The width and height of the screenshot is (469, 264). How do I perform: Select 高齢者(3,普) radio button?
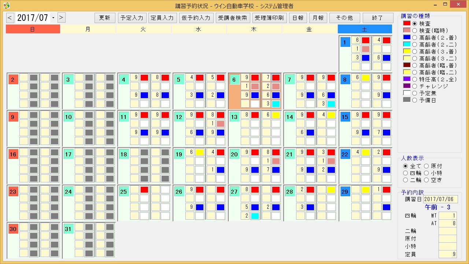(x=415, y=51)
